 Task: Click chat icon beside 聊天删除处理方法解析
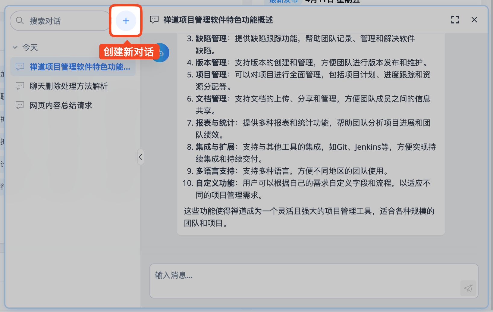[20, 86]
